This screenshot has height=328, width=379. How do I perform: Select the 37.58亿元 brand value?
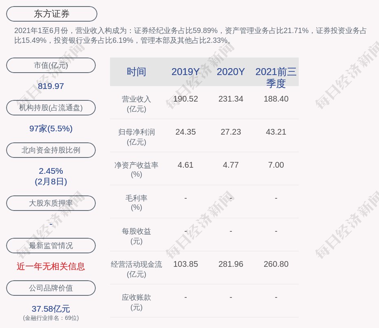(51, 309)
